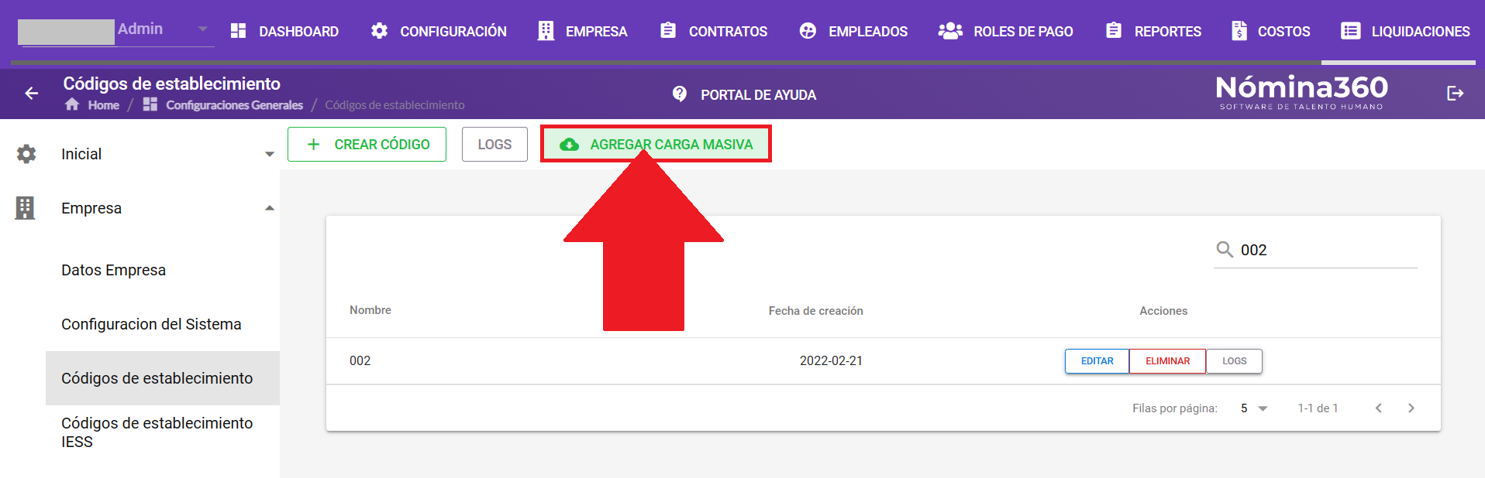Click AGREGAR CARGA MASIVA button

[x=656, y=145]
